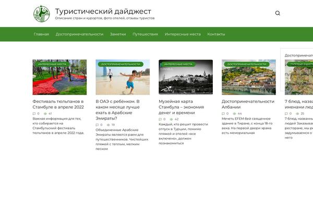Click views eye icon showing 25

(297, 113)
